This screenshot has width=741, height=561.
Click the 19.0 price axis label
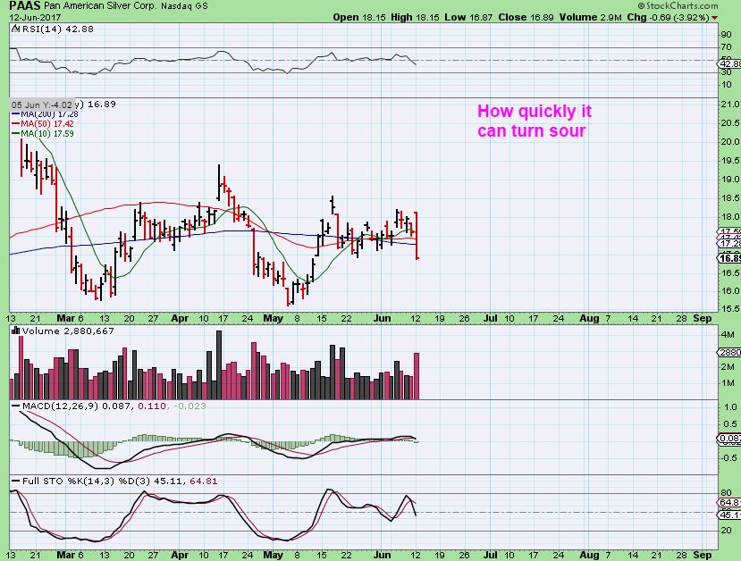(x=730, y=180)
